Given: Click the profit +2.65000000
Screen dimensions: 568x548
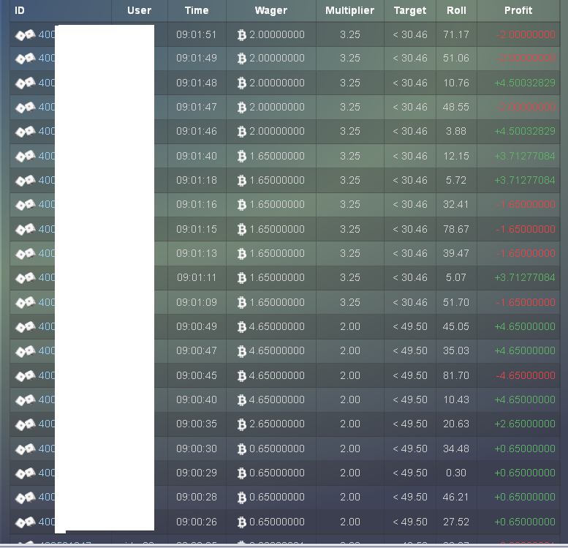Looking at the screenshot, I should (525, 424).
